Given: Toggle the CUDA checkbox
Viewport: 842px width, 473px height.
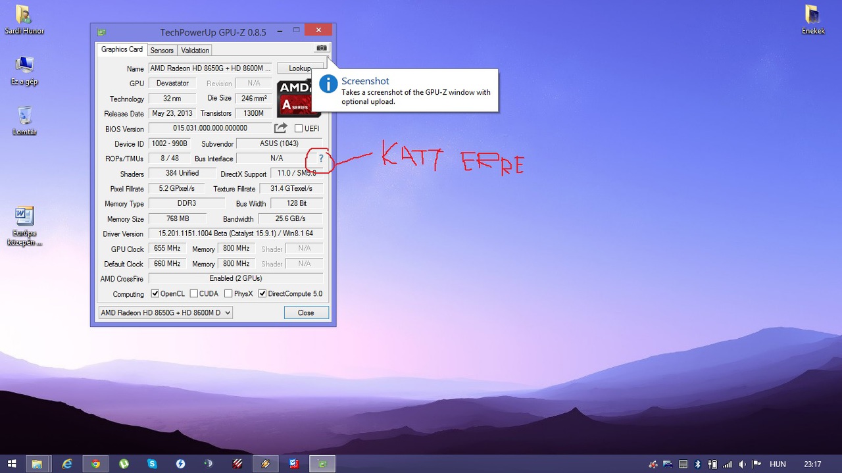Looking at the screenshot, I should click(x=194, y=293).
